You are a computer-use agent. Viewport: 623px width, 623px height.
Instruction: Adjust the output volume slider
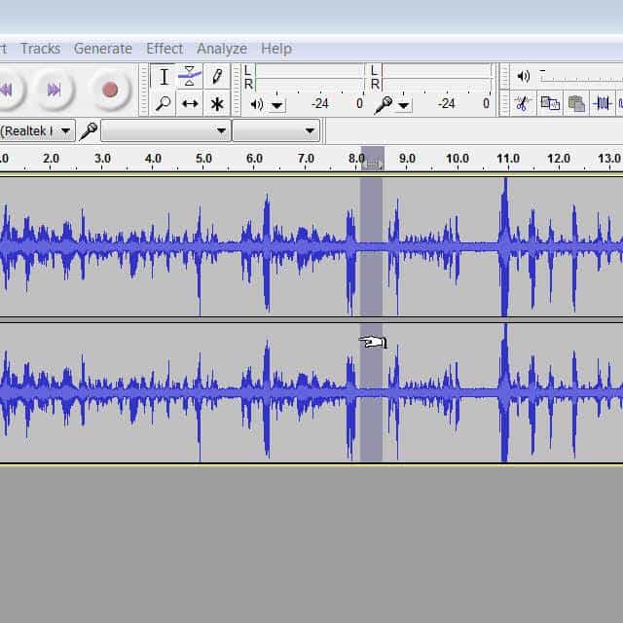[581, 76]
